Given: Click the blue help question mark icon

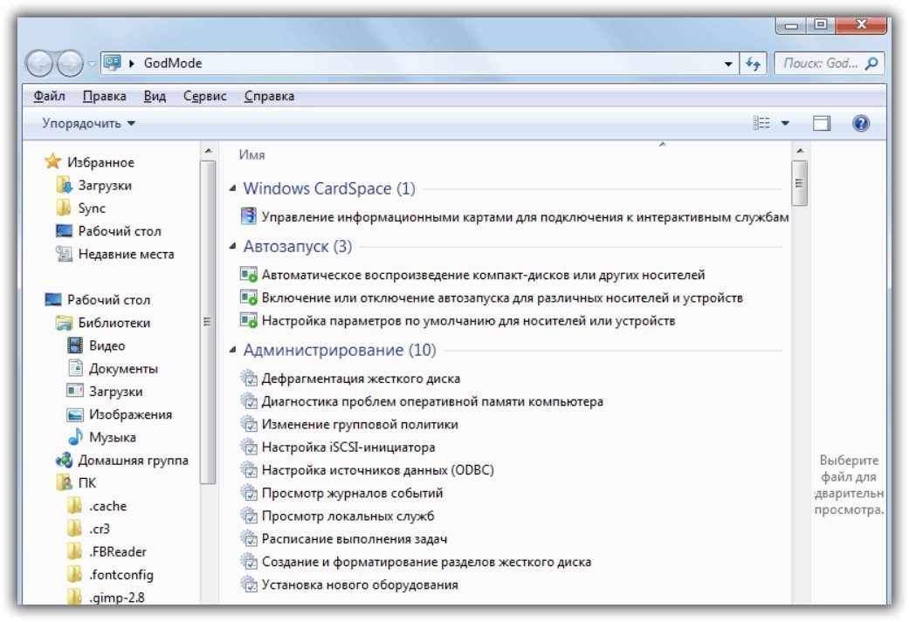Looking at the screenshot, I should tap(861, 123).
